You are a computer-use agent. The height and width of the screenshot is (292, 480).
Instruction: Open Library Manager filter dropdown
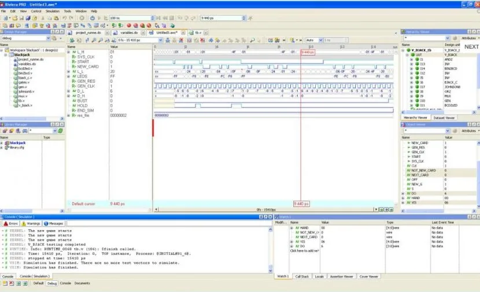pos(55,131)
